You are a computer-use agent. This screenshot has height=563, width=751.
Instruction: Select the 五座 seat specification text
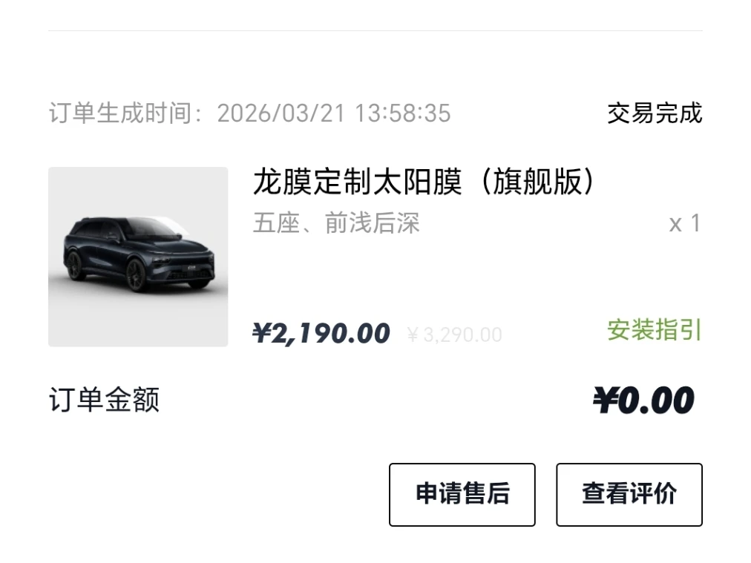tap(275, 223)
